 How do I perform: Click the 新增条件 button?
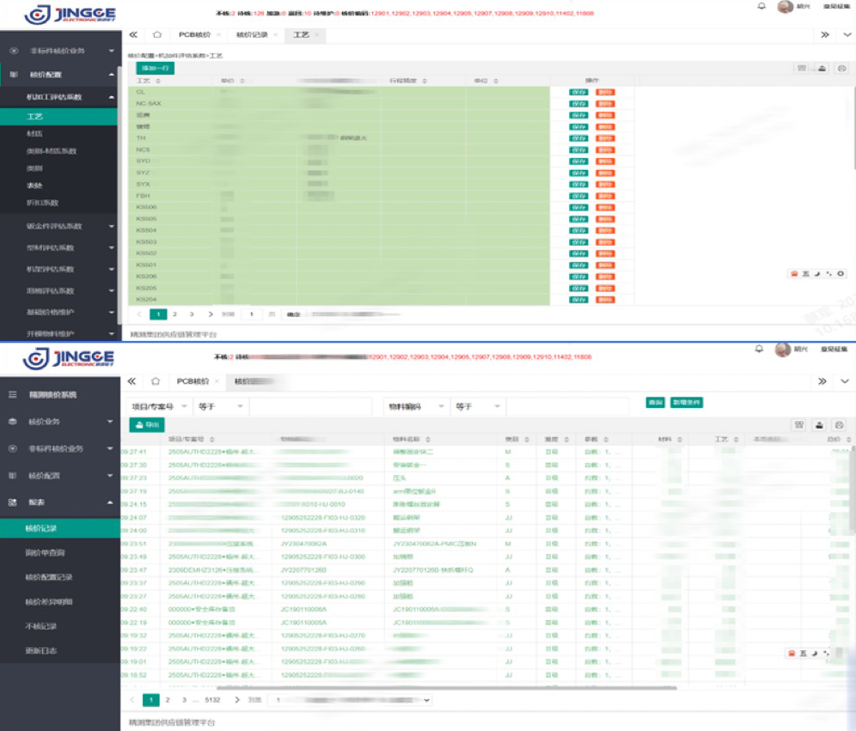click(687, 402)
